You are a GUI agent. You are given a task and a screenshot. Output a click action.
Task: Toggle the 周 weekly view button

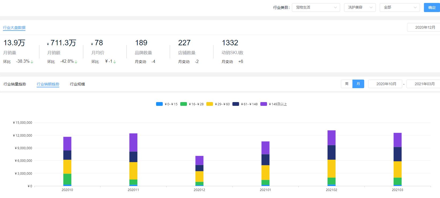pos(347,84)
